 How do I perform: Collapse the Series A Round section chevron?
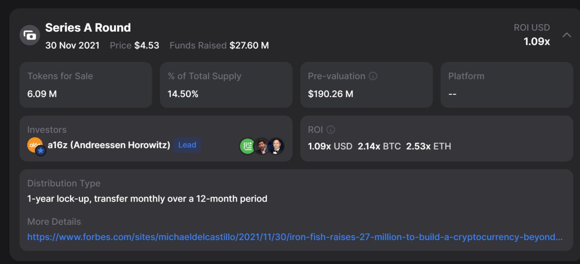tap(567, 35)
